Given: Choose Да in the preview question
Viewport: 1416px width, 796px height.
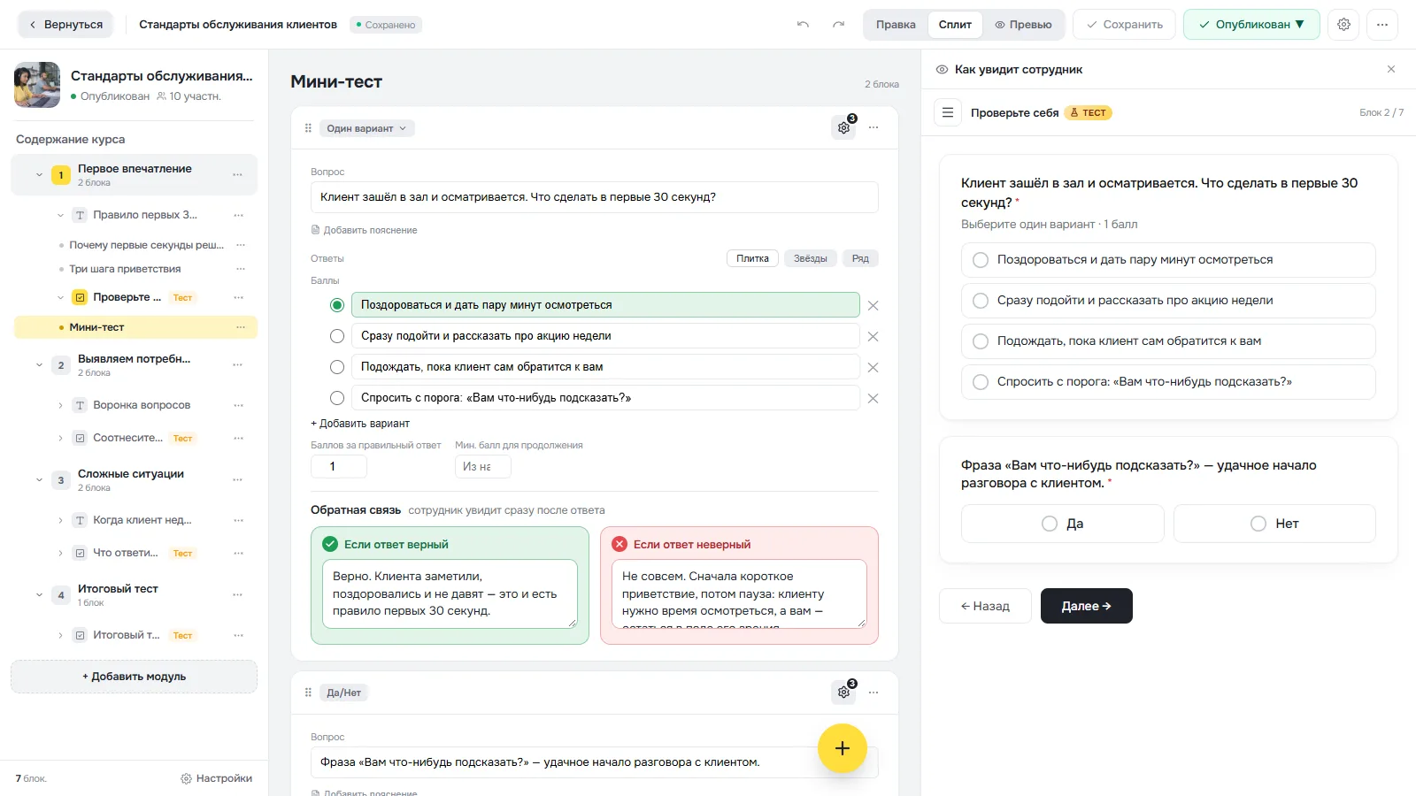Looking at the screenshot, I should click(1062, 524).
